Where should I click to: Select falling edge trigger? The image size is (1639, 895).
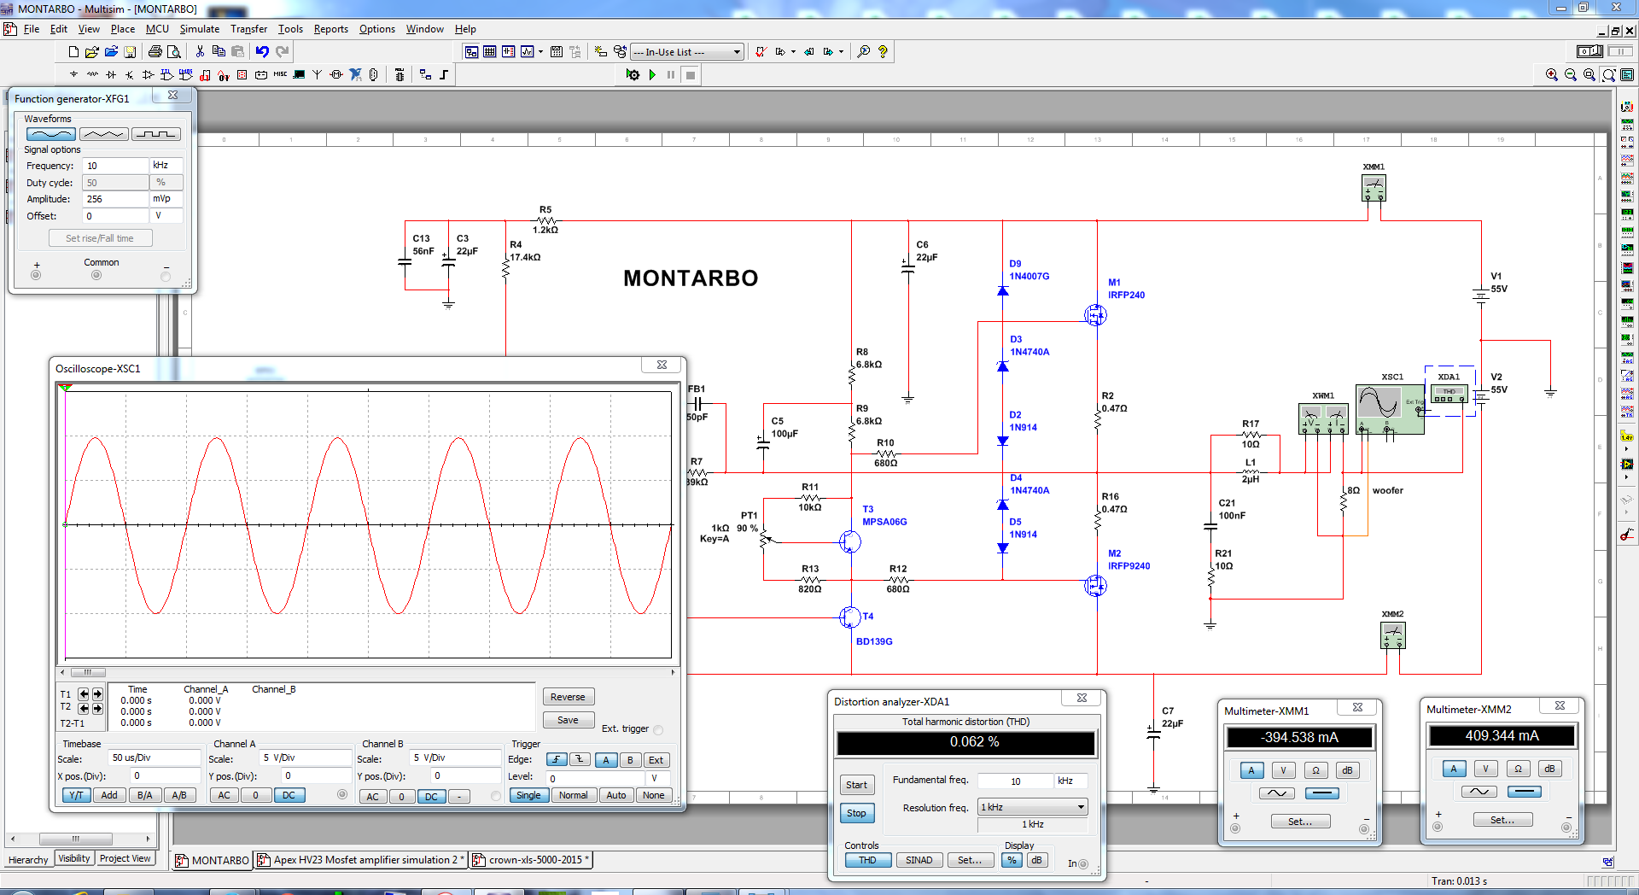(x=580, y=760)
